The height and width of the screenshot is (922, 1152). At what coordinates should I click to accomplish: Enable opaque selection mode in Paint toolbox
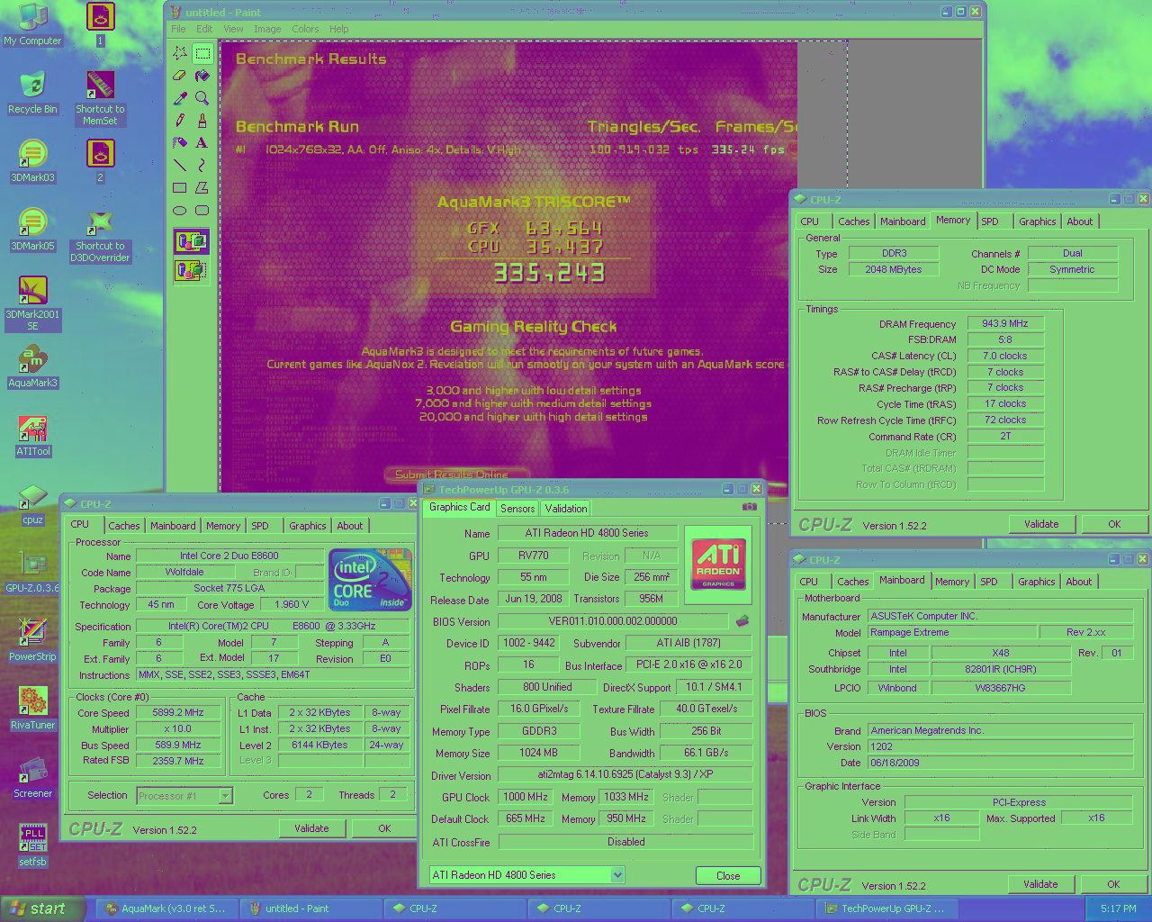[191, 242]
